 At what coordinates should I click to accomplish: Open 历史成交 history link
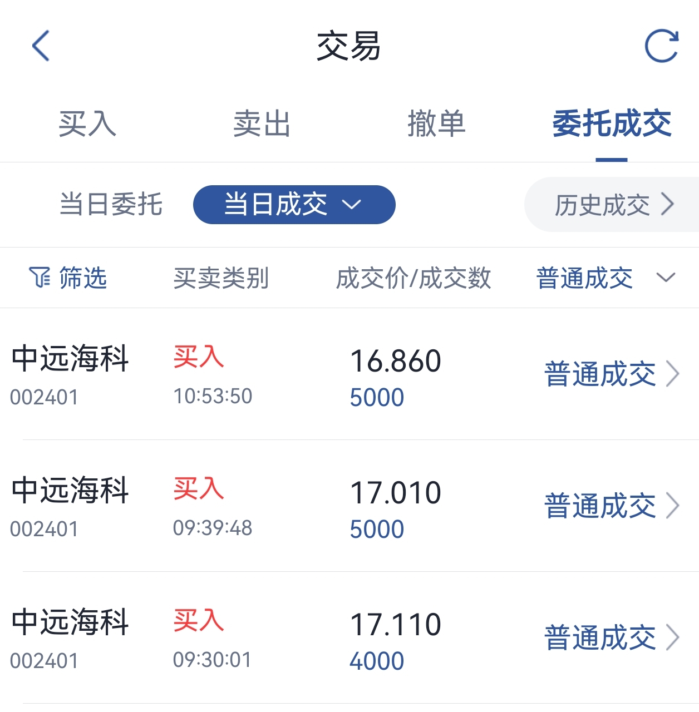click(612, 205)
